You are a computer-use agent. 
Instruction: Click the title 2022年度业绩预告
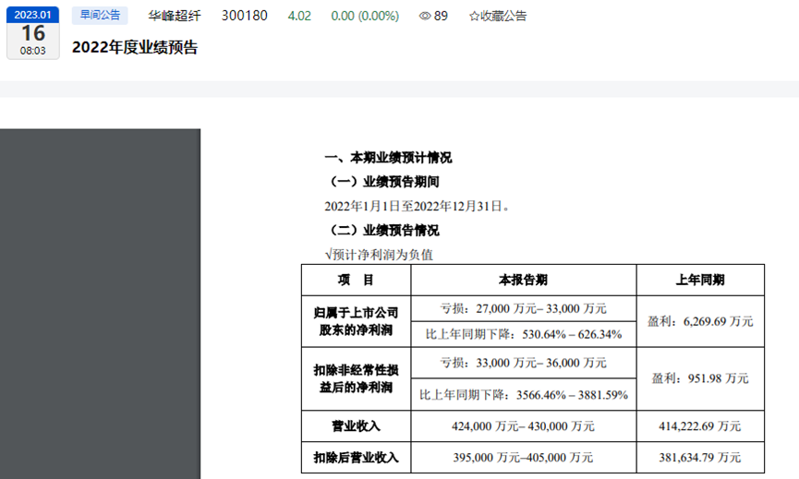click(135, 47)
